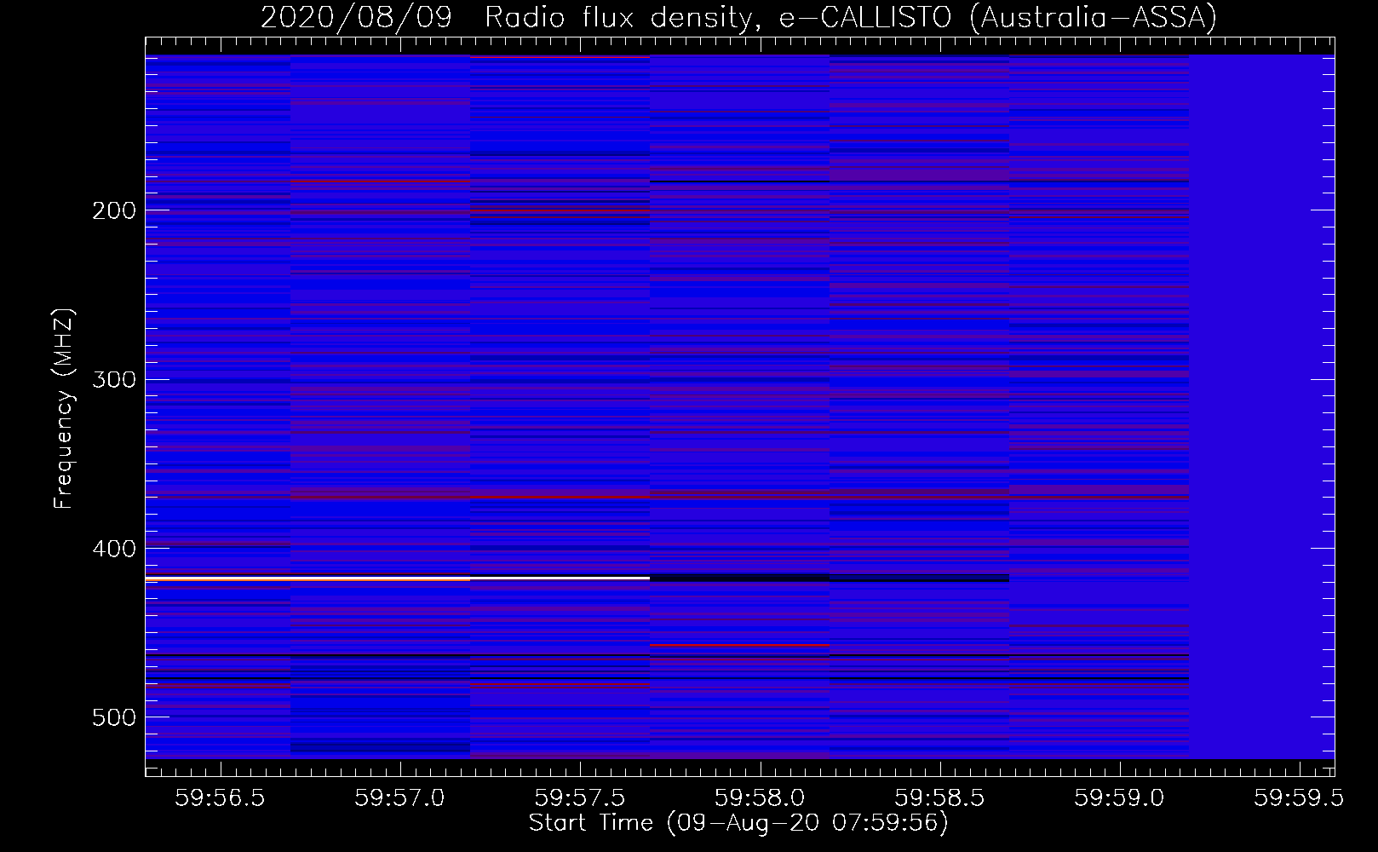Click the 59:58.5 time axis label
Screen dimensions: 1378x852
point(939,798)
